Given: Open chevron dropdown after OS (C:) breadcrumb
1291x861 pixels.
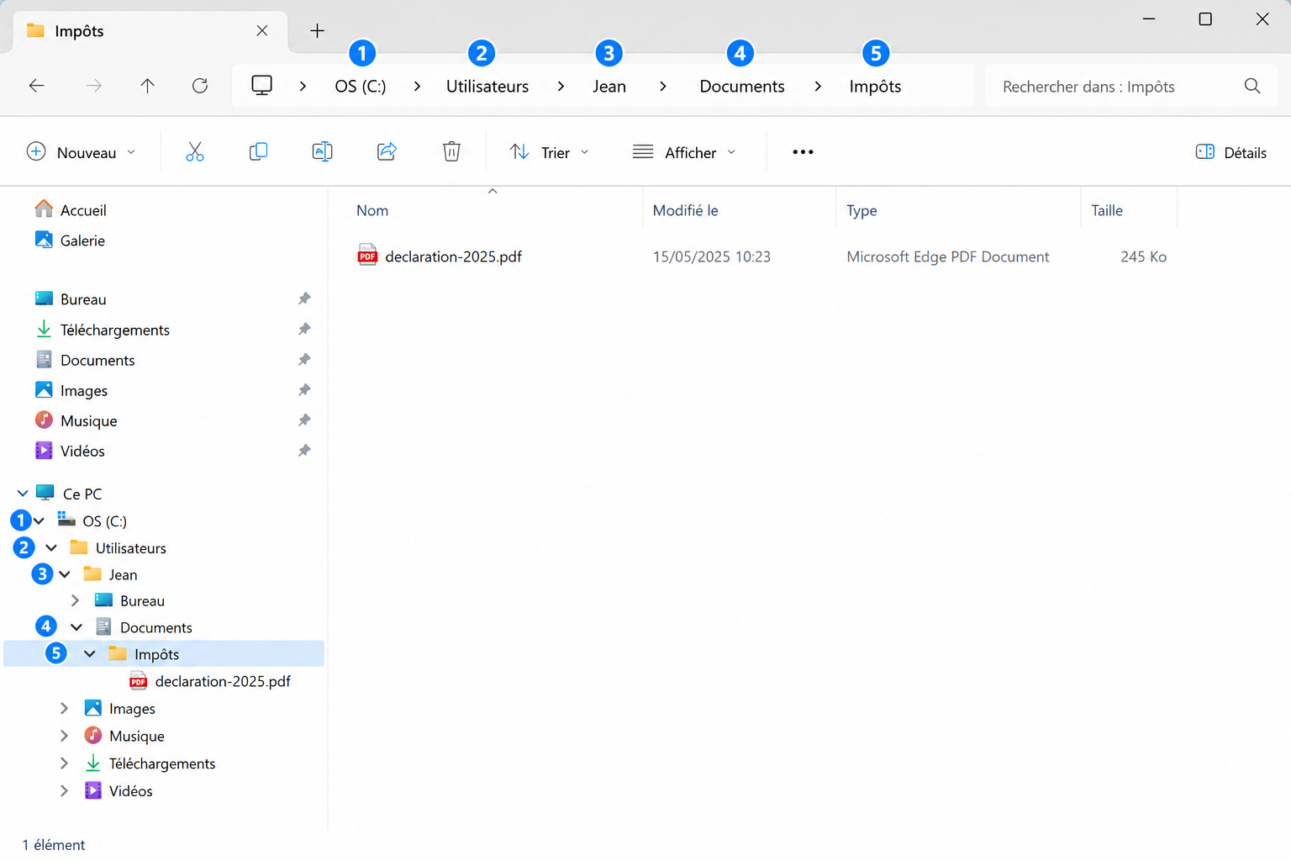Looking at the screenshot, I should pos(417,87).
